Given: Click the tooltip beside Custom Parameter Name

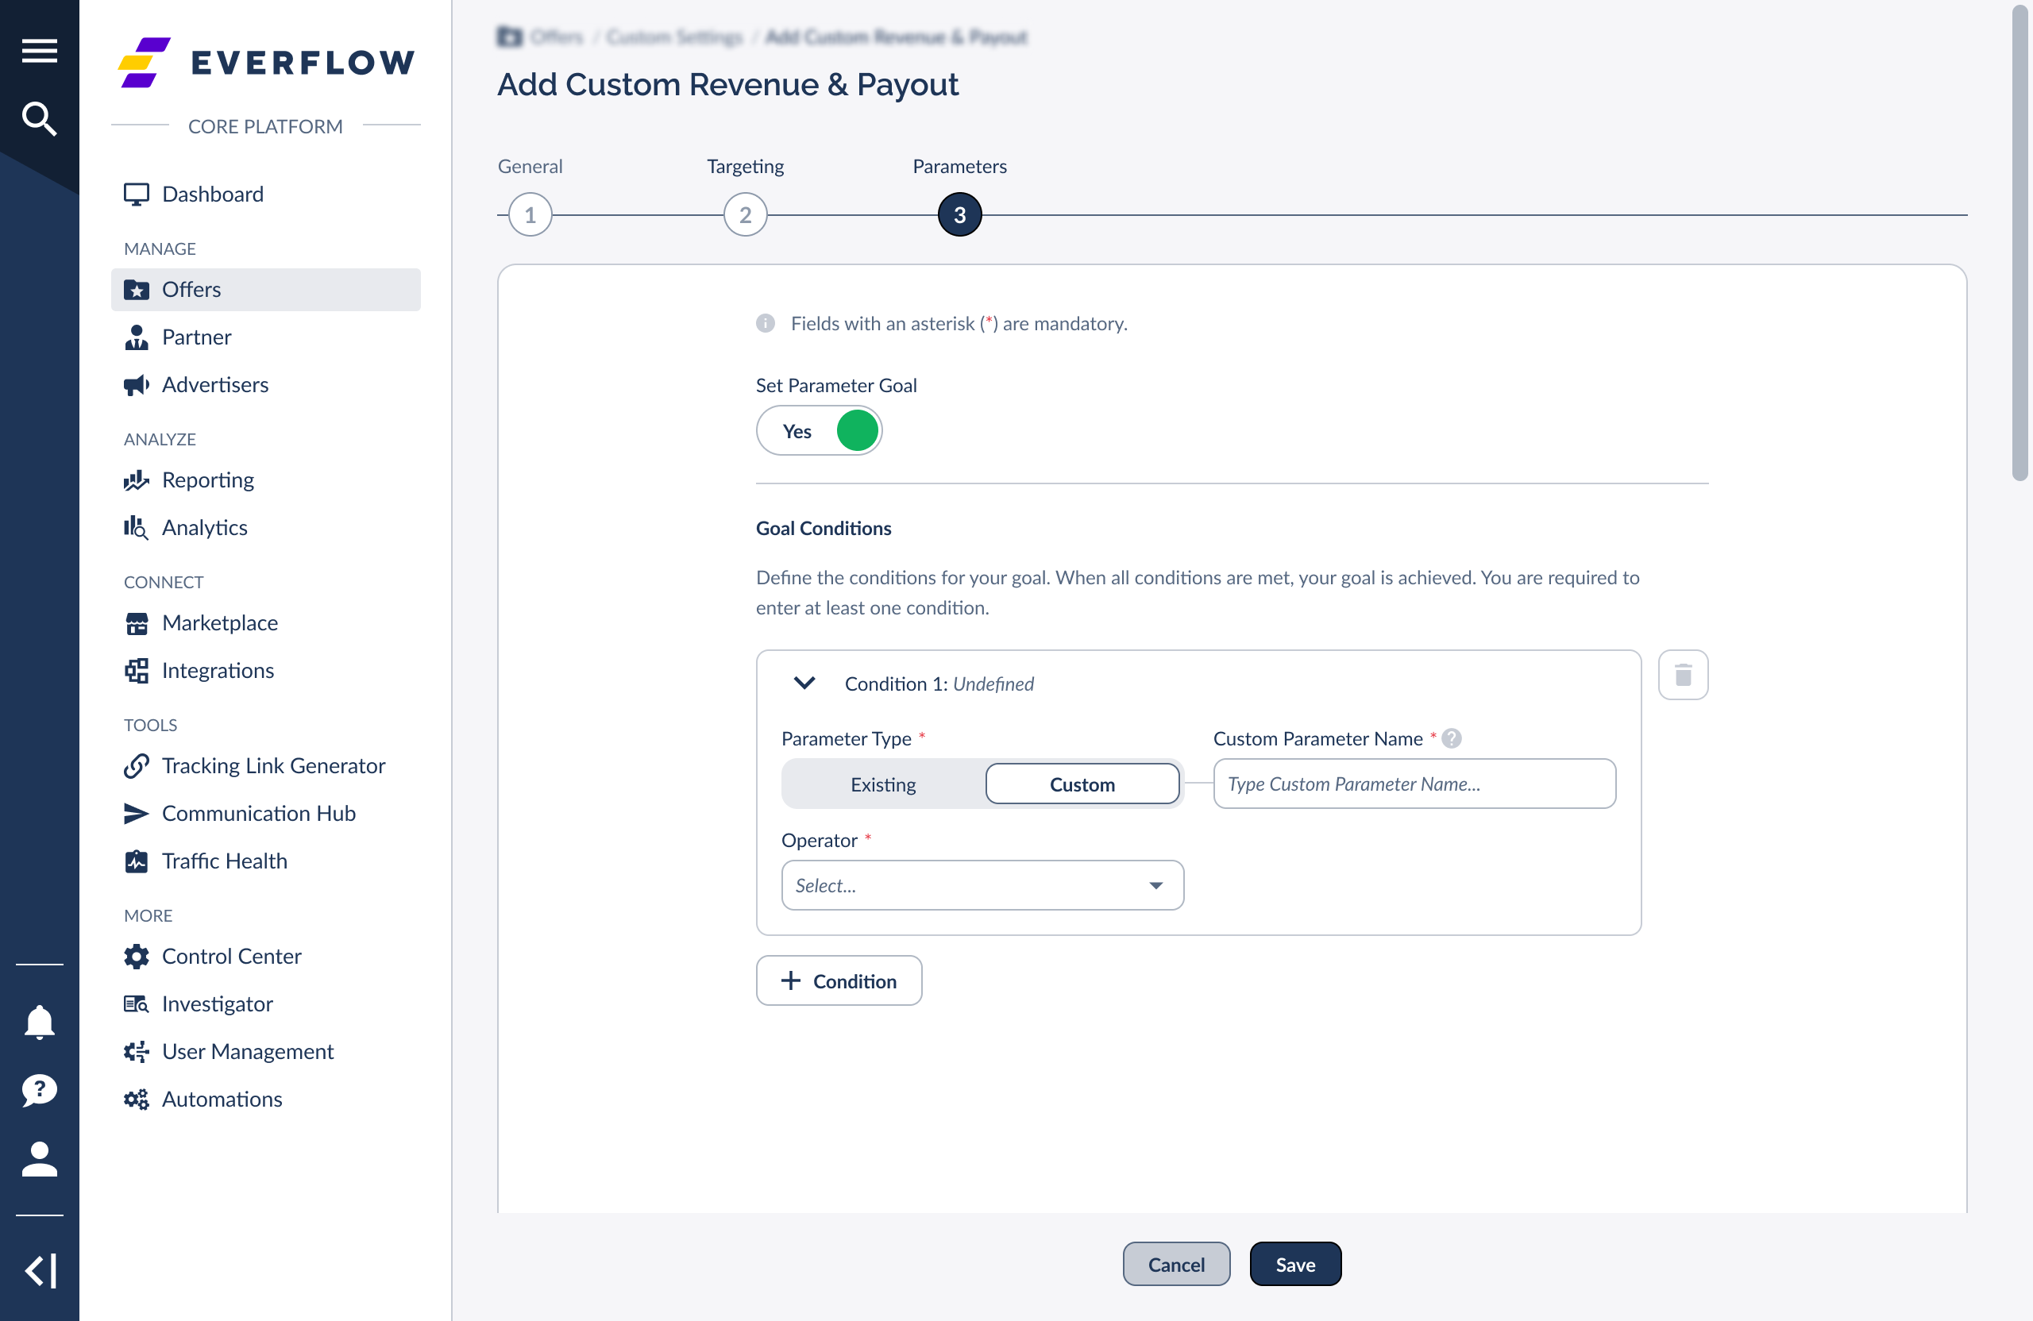Looking at the screenshot, I should tap(1452, 738).
